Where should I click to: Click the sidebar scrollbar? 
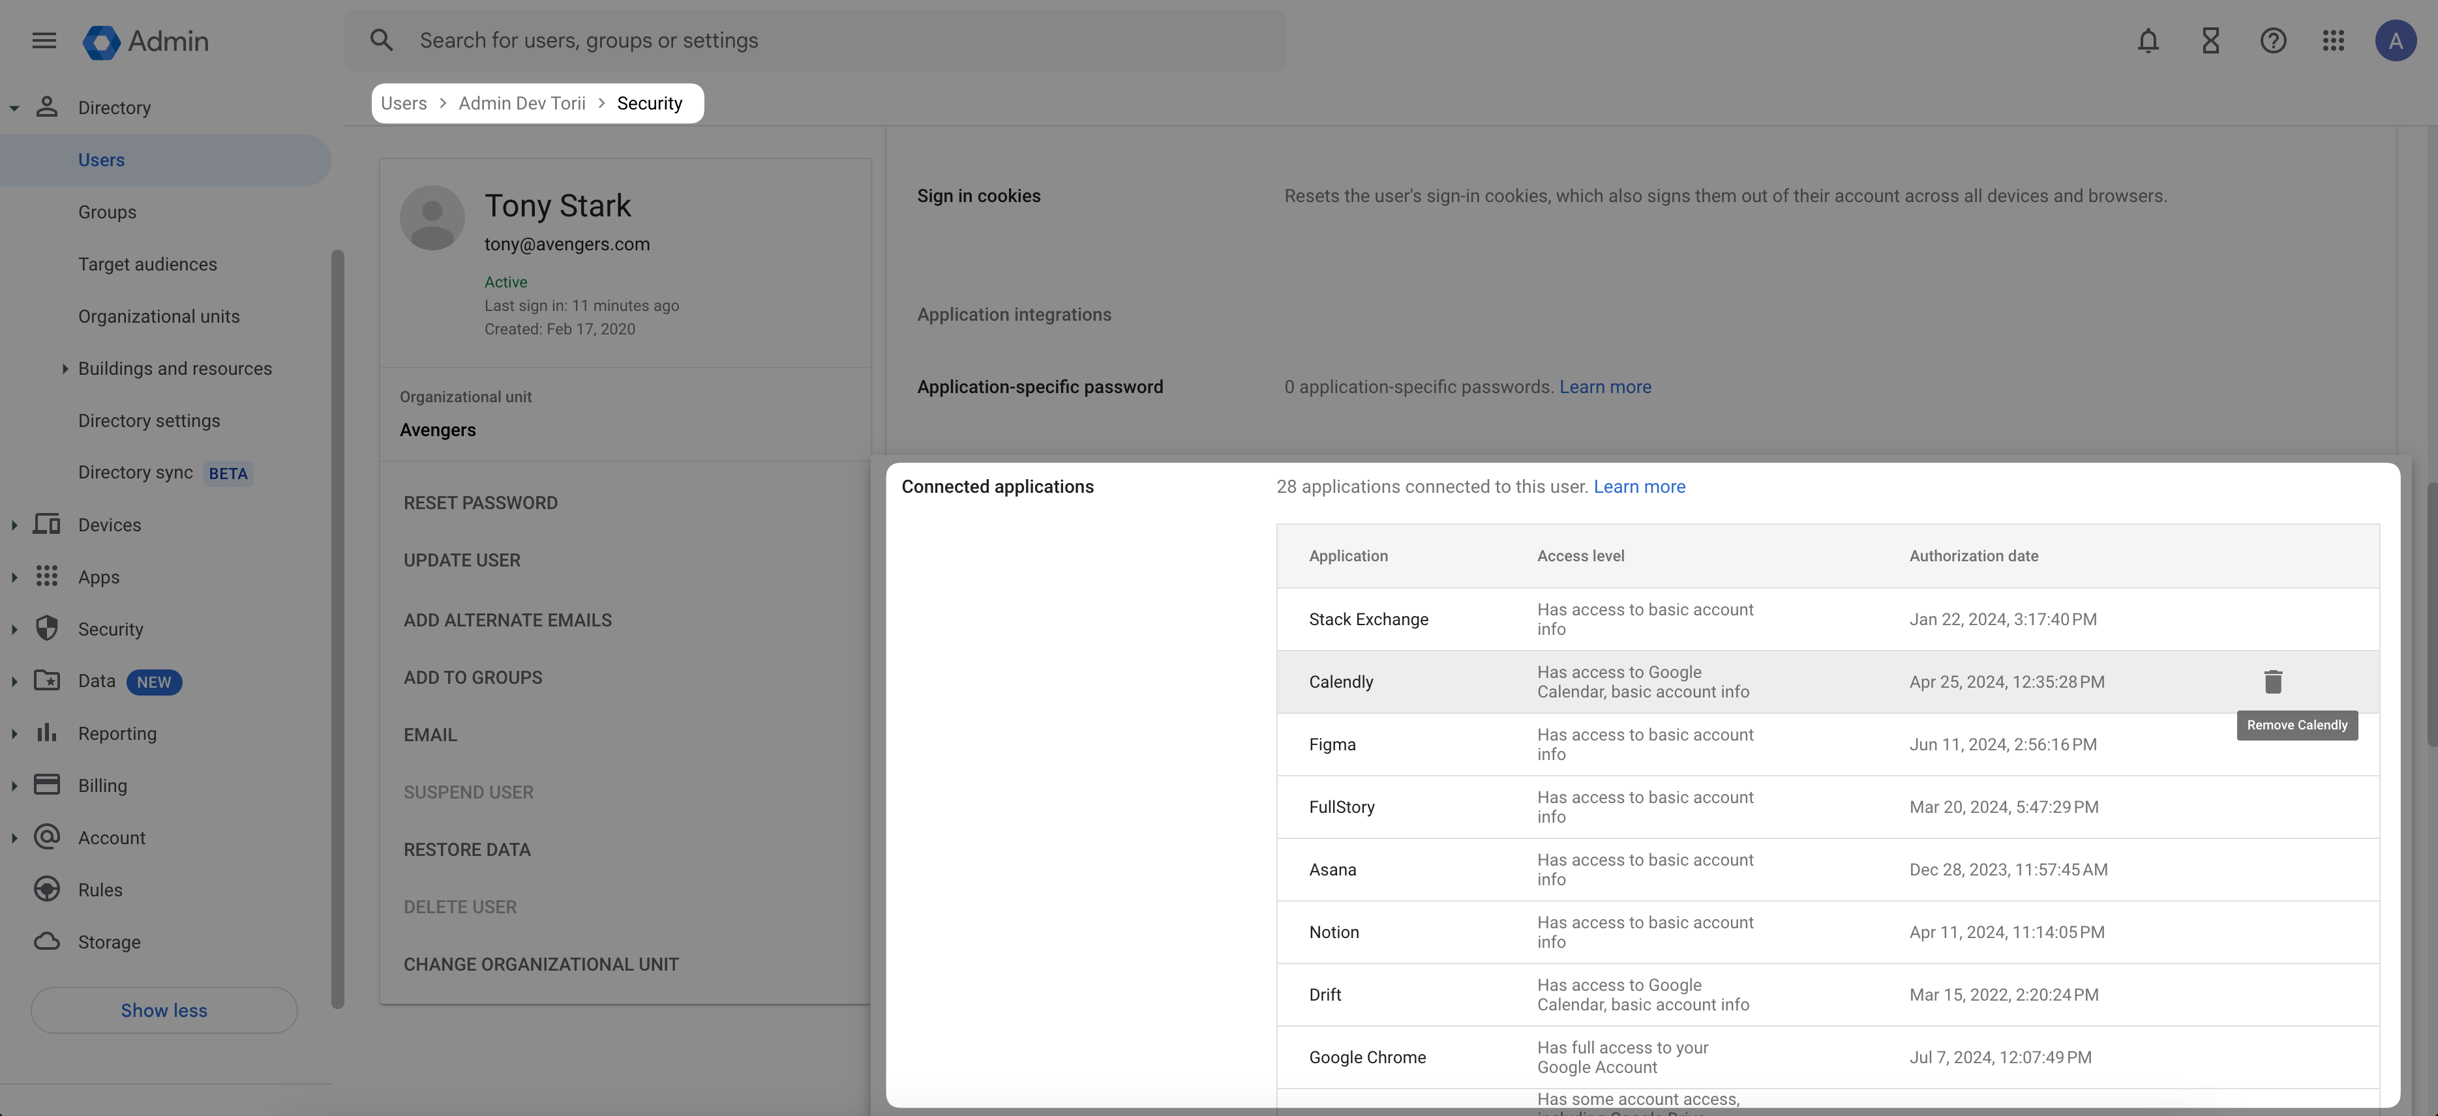pos(337,629)
